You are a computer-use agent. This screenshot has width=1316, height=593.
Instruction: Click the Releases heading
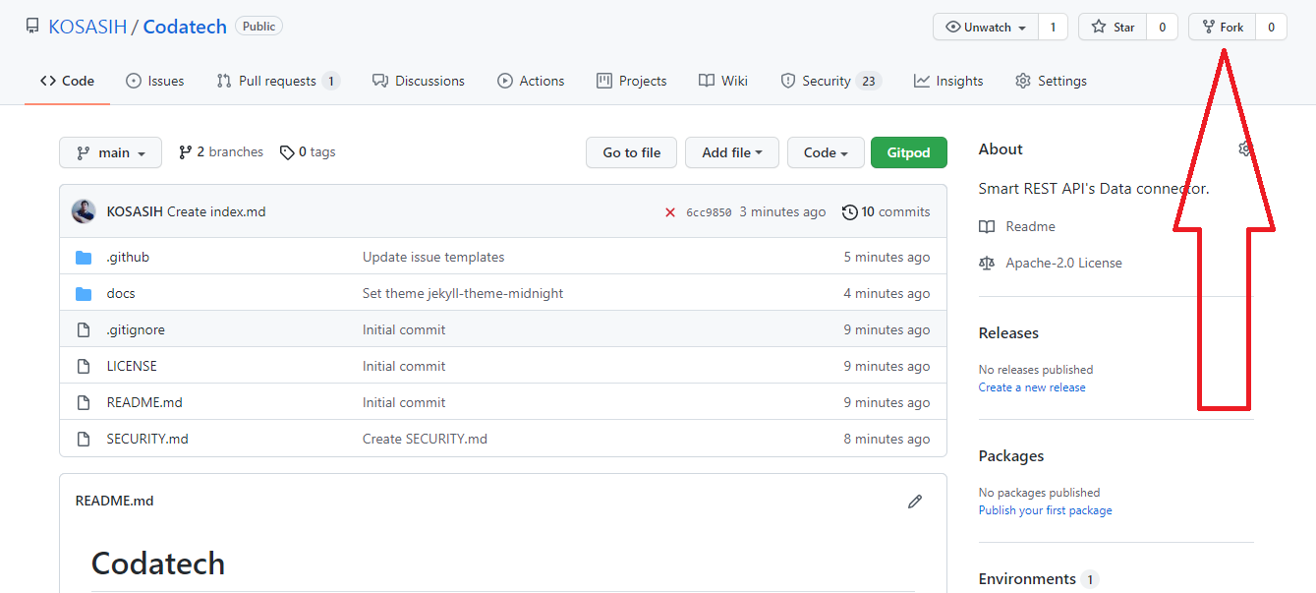(x=1008, y=332)
